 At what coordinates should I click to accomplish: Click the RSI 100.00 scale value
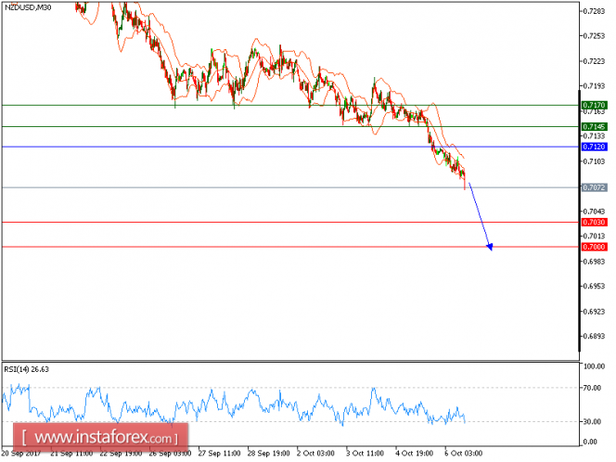click(x=595, y=366)
